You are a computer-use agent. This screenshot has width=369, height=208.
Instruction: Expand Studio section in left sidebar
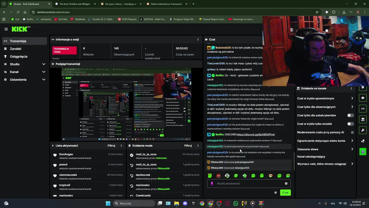pos(25,64)
